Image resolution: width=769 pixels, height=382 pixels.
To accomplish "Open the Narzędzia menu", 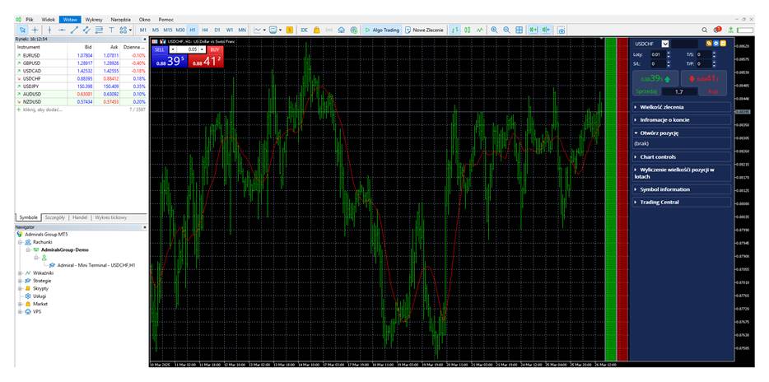I will pos(121,20).
